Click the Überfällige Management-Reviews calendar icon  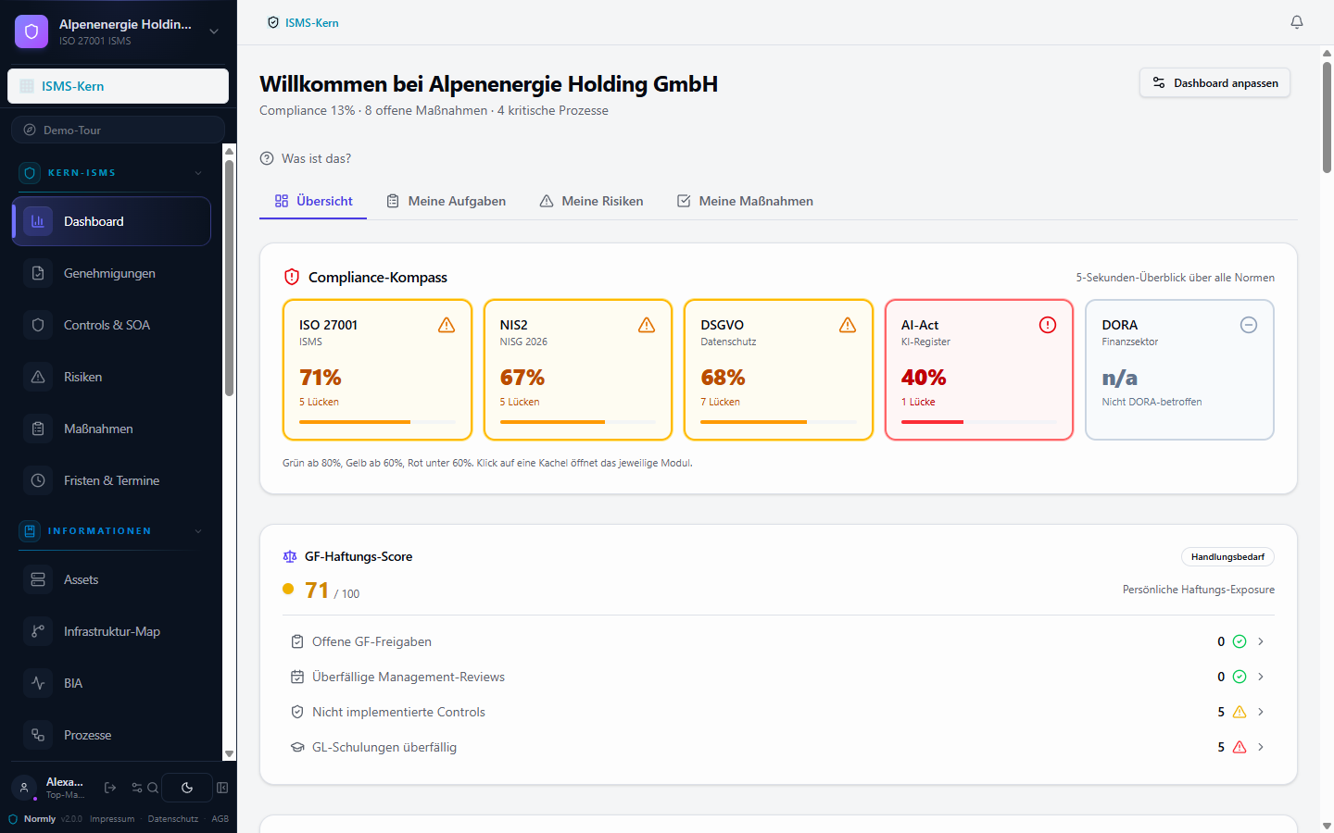pyautogui.click(x=297, y=677)
